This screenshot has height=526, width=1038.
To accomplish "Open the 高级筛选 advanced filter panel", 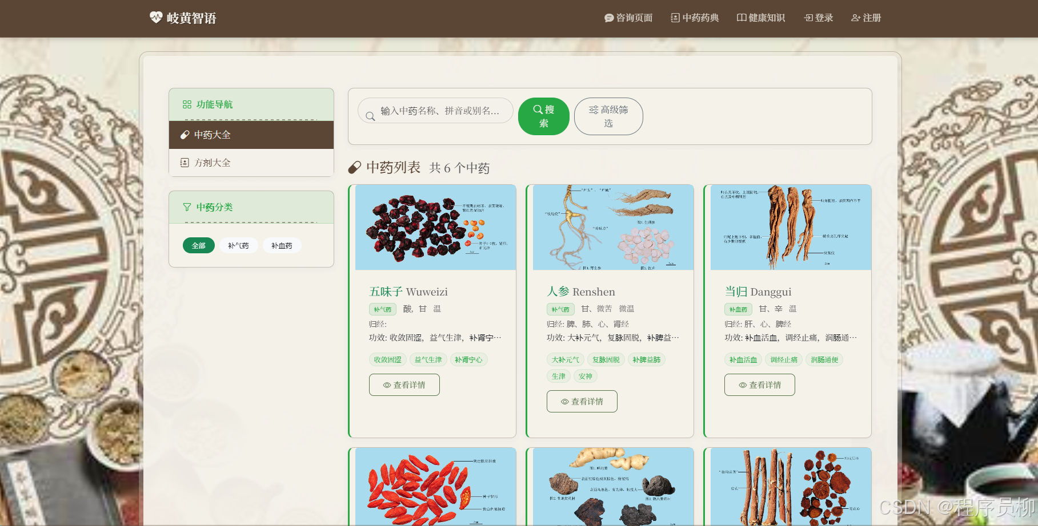I will [x=608, y=116].
